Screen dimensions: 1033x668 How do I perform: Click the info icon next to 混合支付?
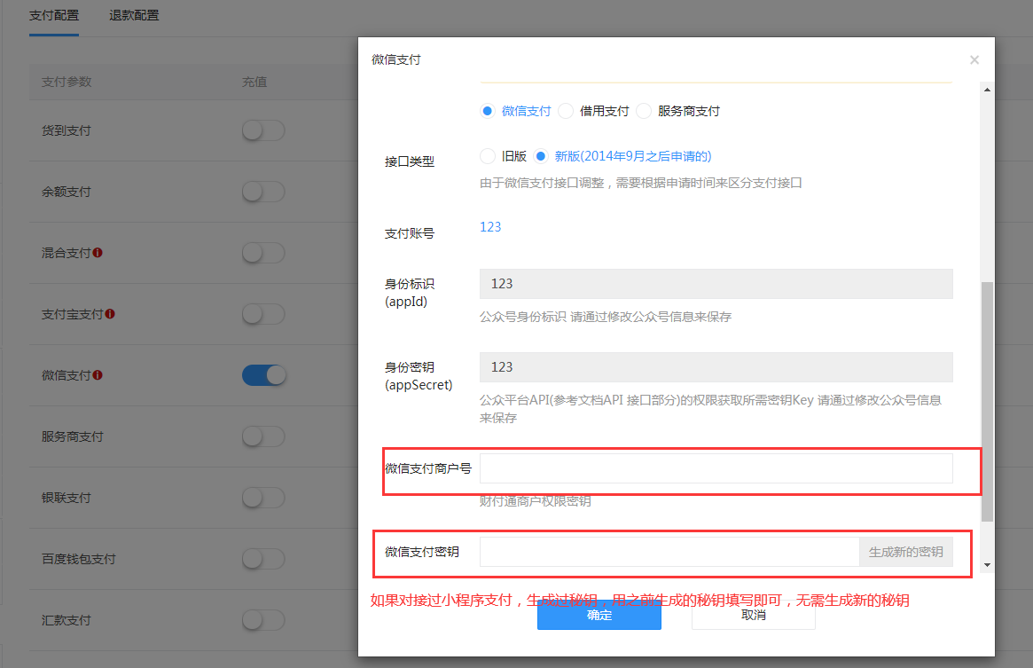pos(98,253)
